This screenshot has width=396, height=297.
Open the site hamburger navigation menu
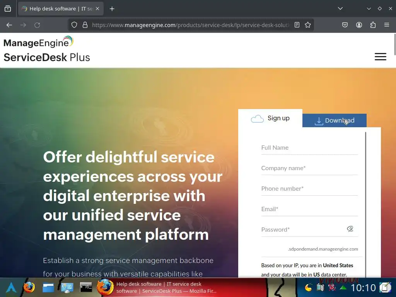381,56
